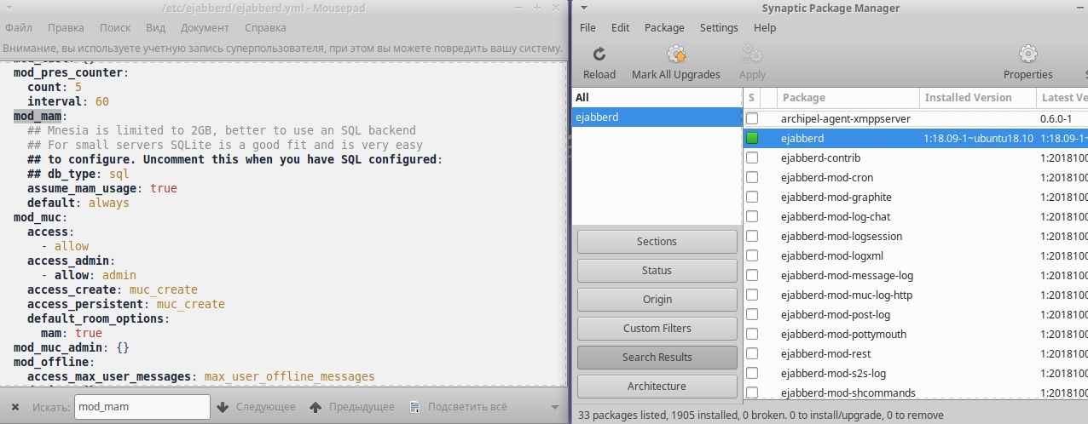This screenshot has height=424, width=1088.
Task: Select the ejabberd-mod-pottymouth package row
Action: point(916,334)
